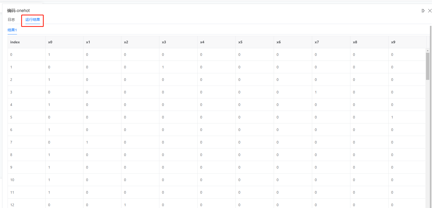Click the x5 column header
The height and width of the screenshot is (208, 432).
click(255, 42)
